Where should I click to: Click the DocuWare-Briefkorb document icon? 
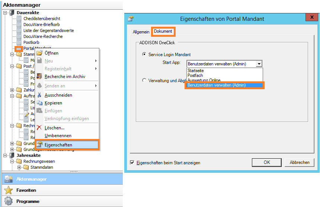[19, 25]
